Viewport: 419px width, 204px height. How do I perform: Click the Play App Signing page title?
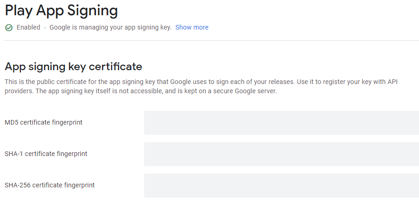coord(61,10)
